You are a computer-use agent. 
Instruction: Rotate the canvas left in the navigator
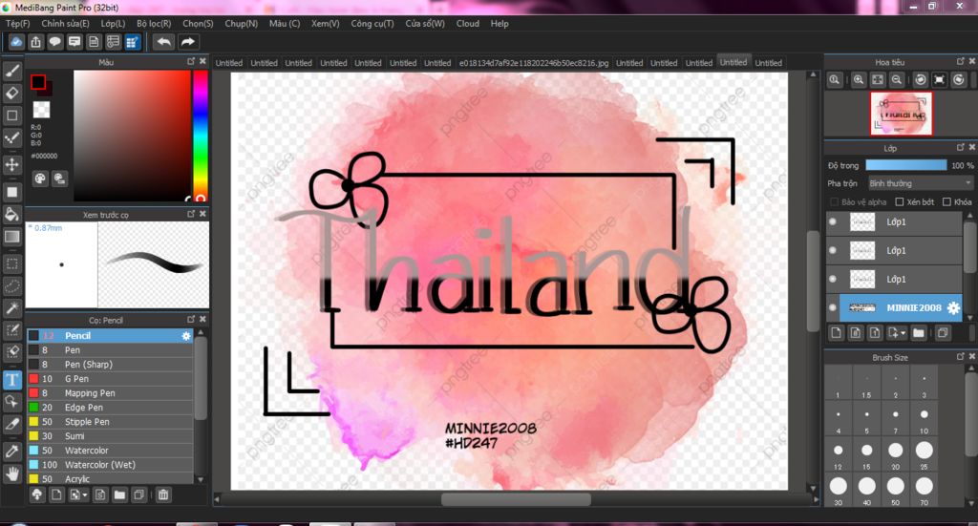pyautogui.click(x=920, y=80)
